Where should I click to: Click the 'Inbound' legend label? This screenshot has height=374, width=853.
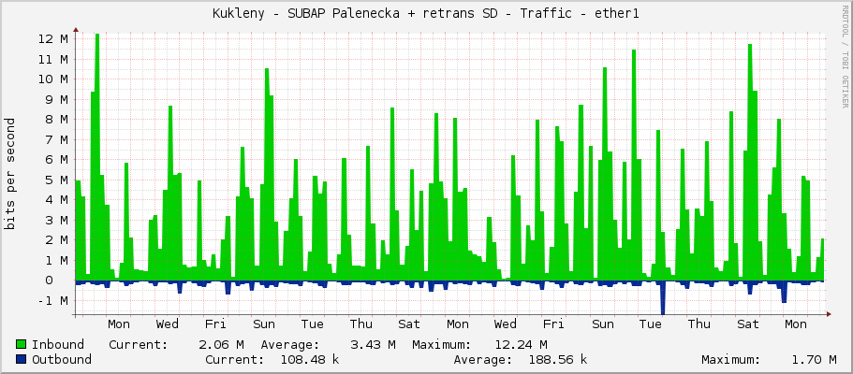click(58, 345)
